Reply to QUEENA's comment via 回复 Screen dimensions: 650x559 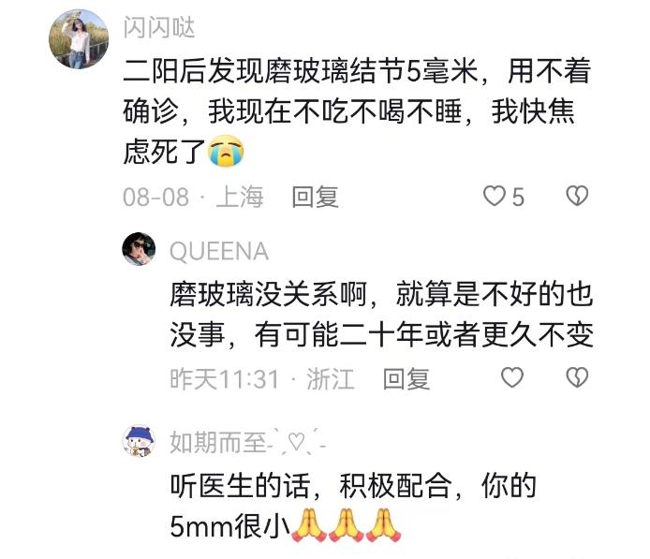(x=406, y=378)
